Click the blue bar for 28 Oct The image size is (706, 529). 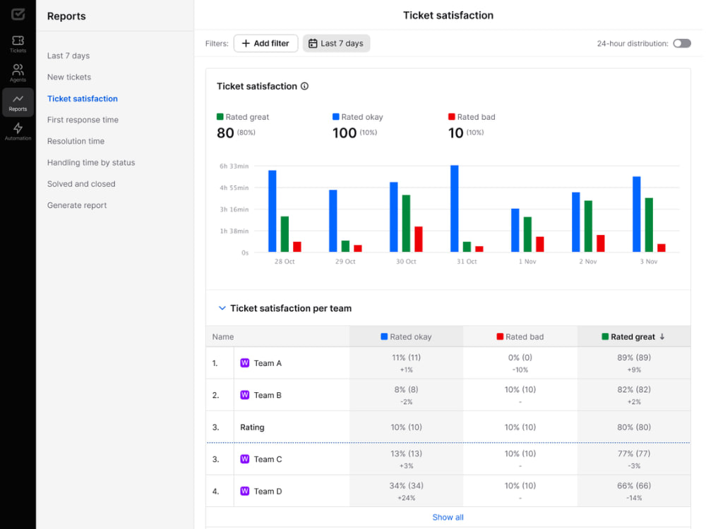[273, 211]
